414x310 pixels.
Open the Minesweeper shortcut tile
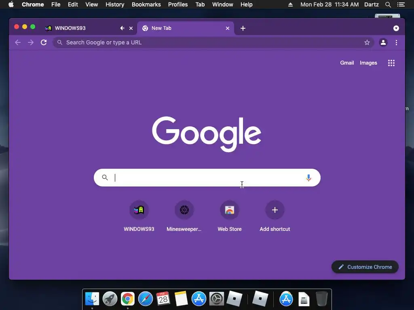[184, 216]
